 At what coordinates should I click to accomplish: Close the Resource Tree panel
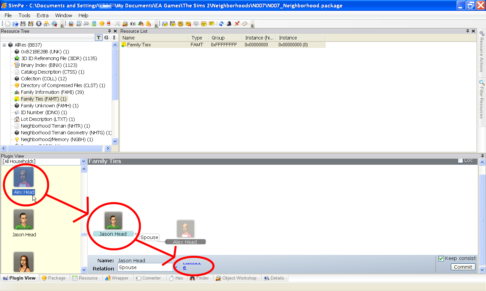pyautogui.click(x=115, y=31)
